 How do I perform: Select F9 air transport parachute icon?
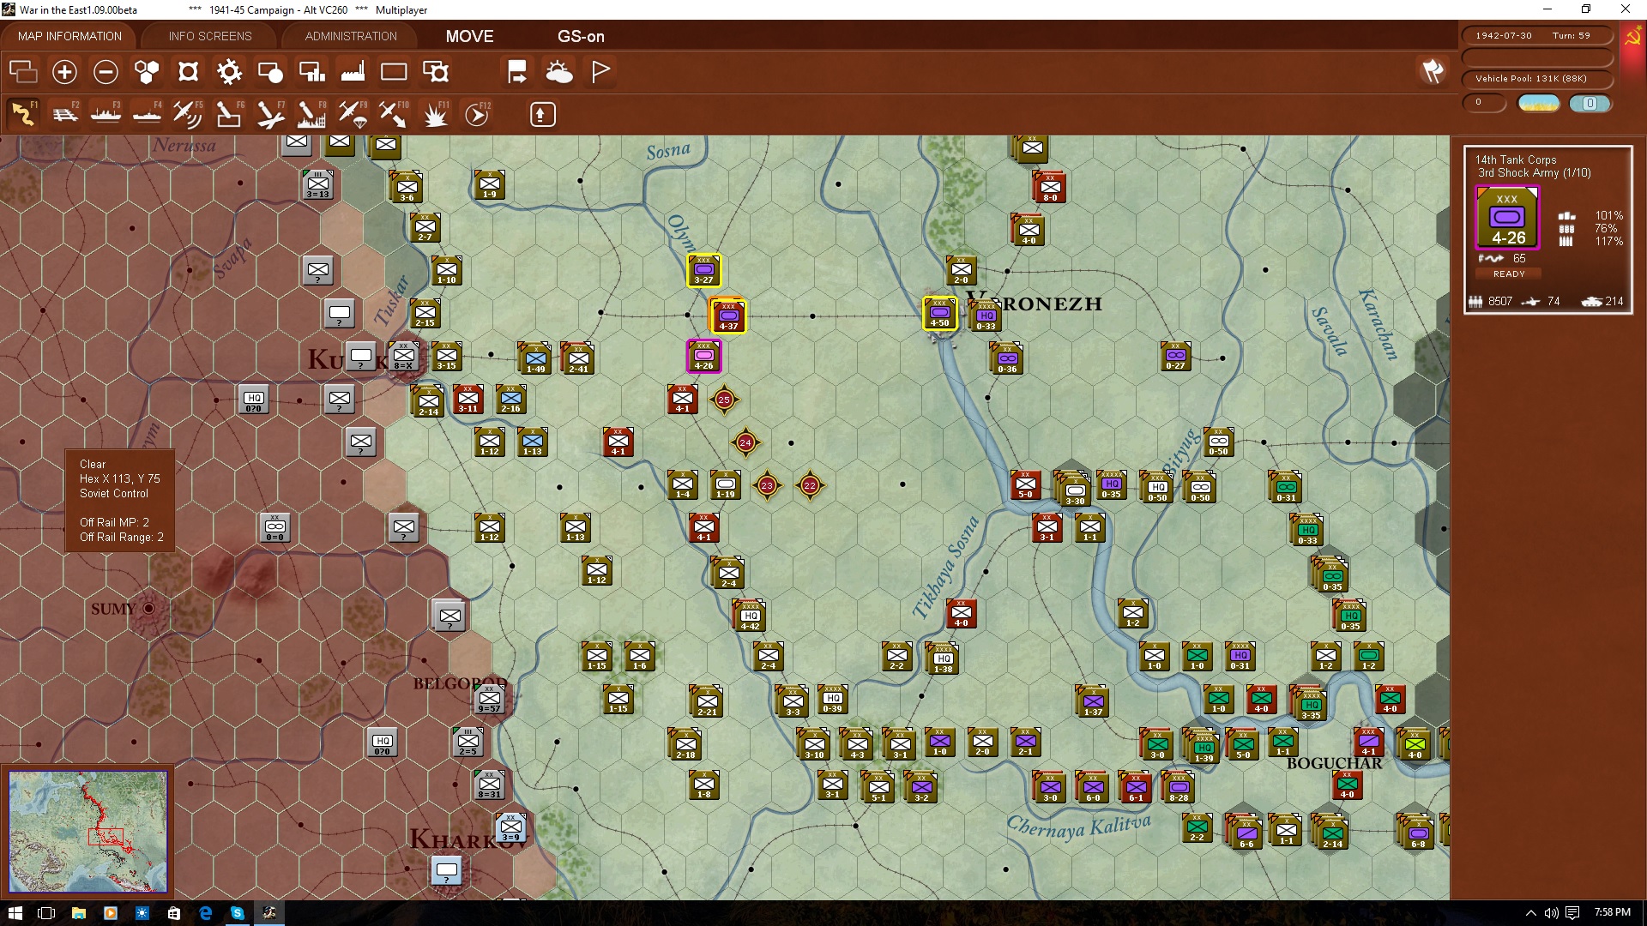tap(353, 114)
